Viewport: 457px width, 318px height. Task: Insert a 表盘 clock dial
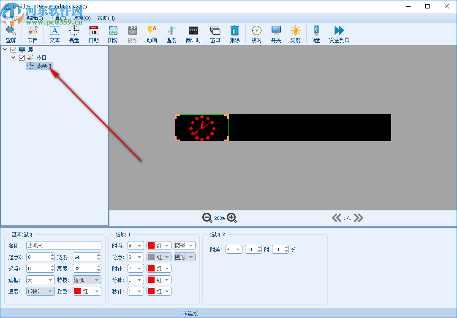tap(74, 34)
